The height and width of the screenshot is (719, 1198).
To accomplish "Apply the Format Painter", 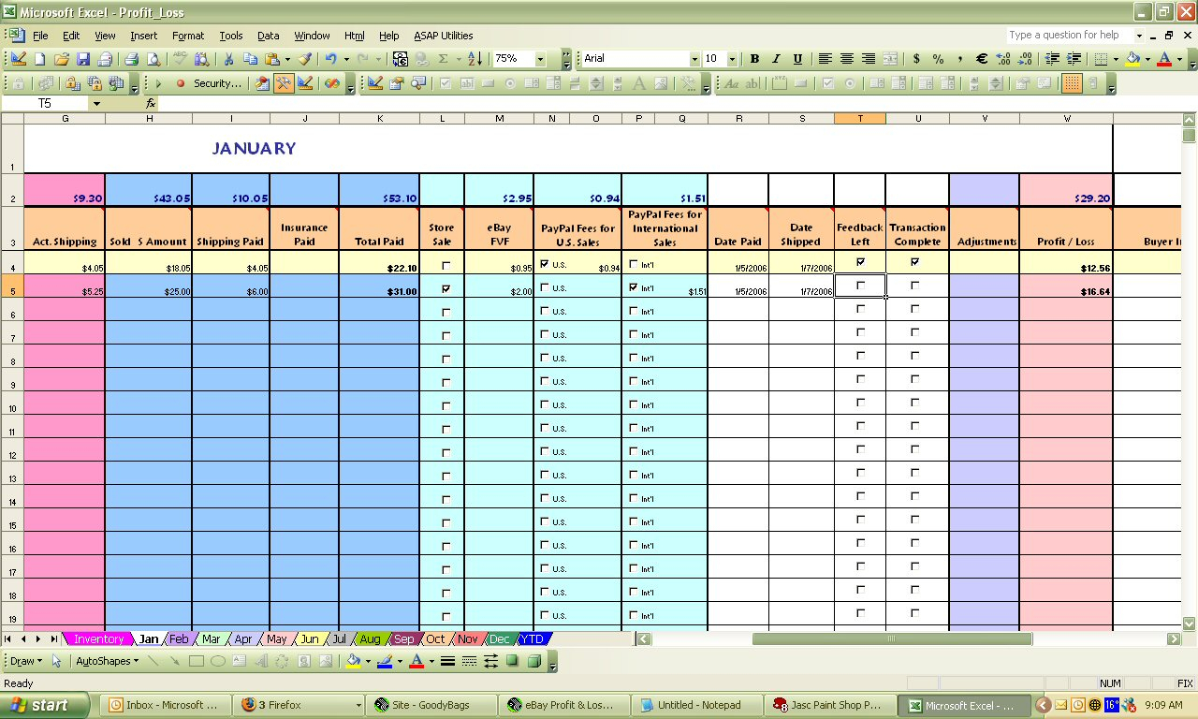I will pyautogui.click(x=304, y=58).
